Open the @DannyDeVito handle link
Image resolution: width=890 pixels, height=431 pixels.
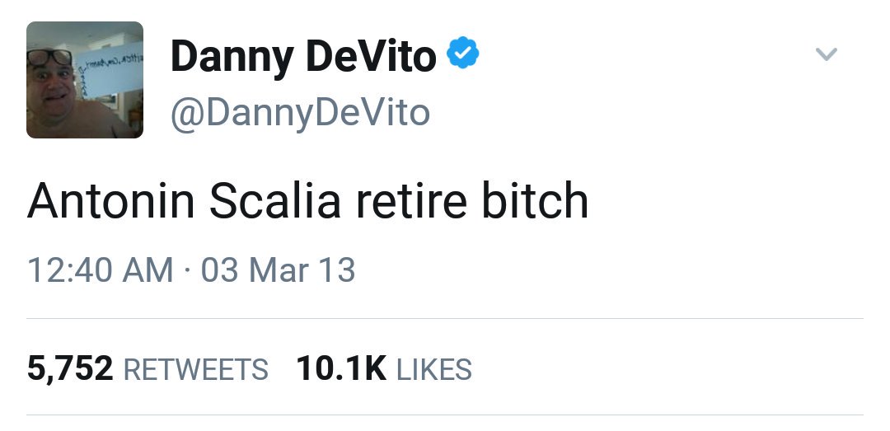click(x=300, y=111)
